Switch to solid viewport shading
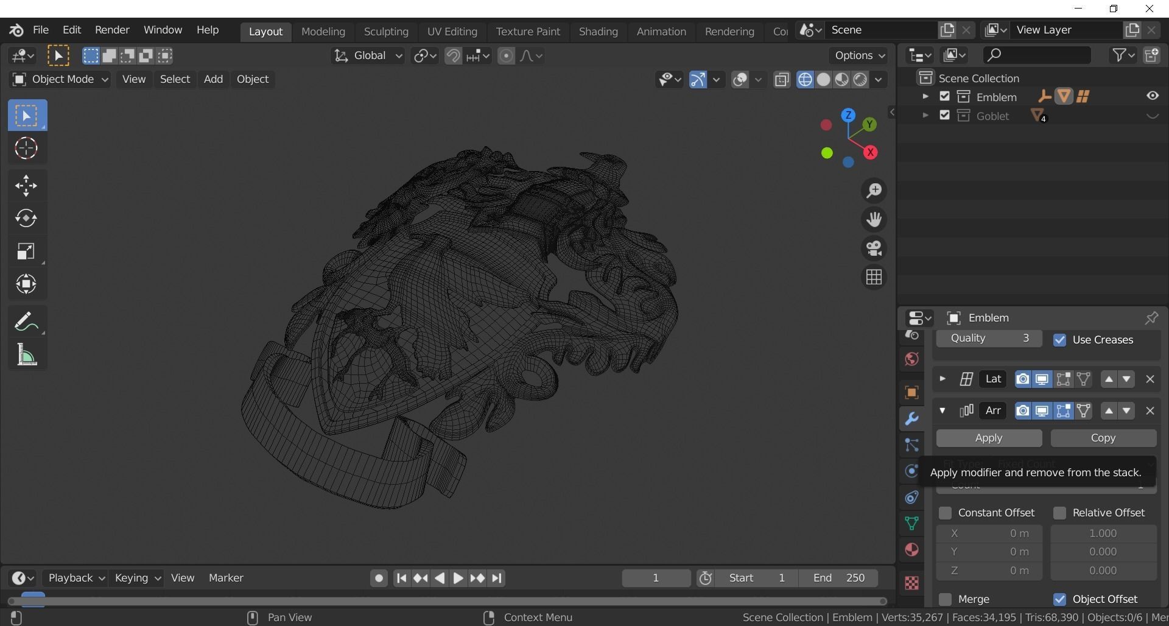The height and width of the screenshot is (626, 1169). [823, 80]
